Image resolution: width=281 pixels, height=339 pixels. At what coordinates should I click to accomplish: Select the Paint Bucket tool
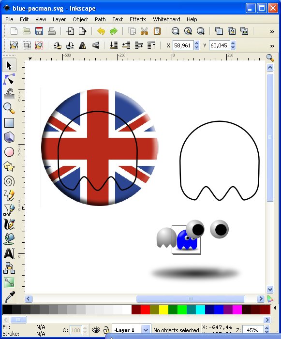[9, 239]
